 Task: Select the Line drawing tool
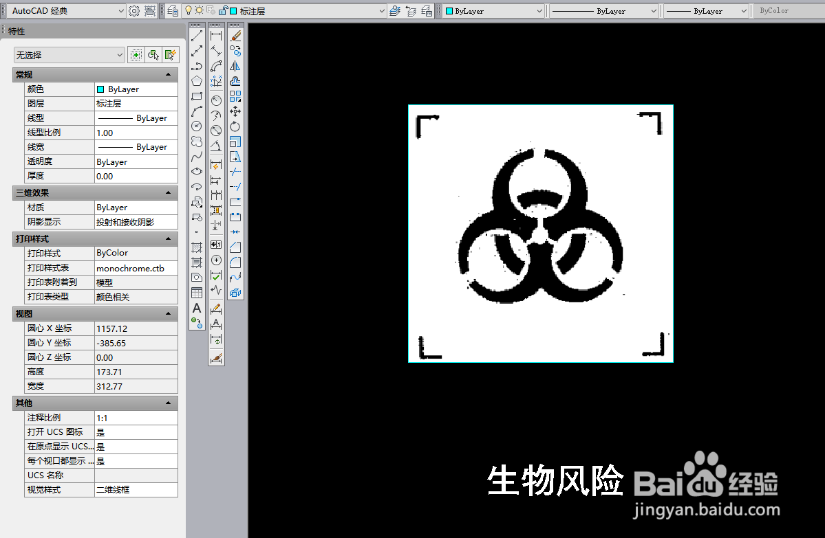tap(197, 36)
